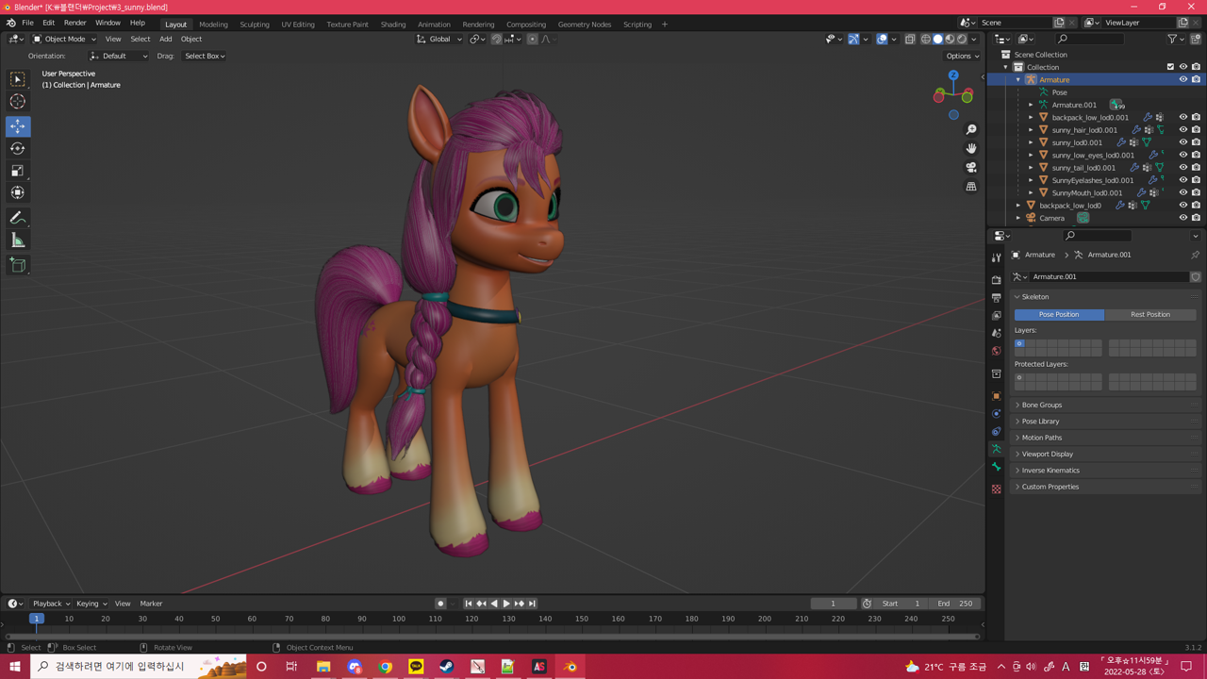
Task: Open the Render Properties tab in the properties editor
Action: (996, 278)
